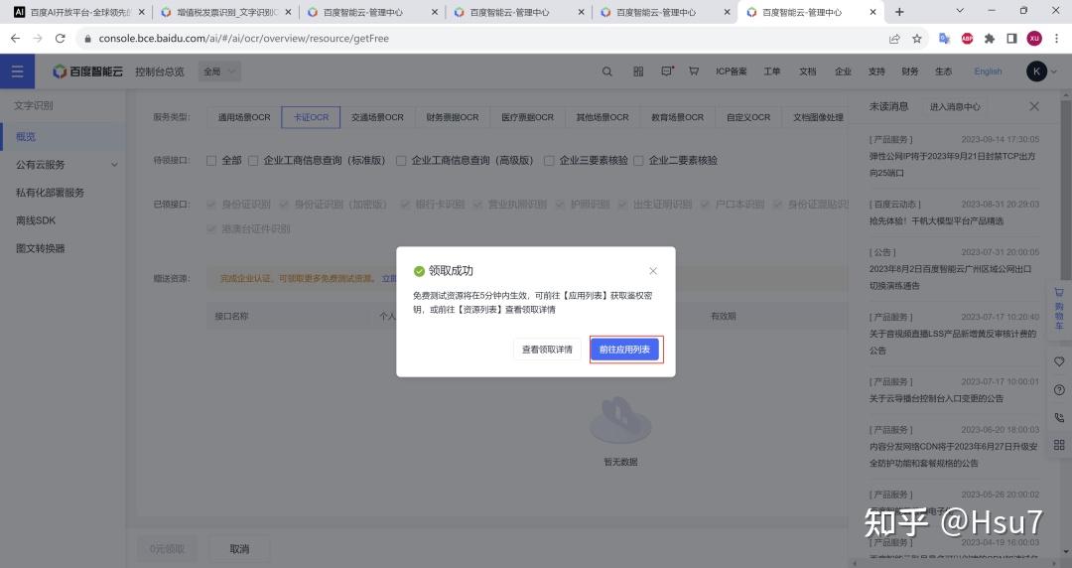The height and width of the screenshot is (568, 1072).
Task: Select the 自定义OCR tab
Action: pyautogui.click(x=748, y=117)
